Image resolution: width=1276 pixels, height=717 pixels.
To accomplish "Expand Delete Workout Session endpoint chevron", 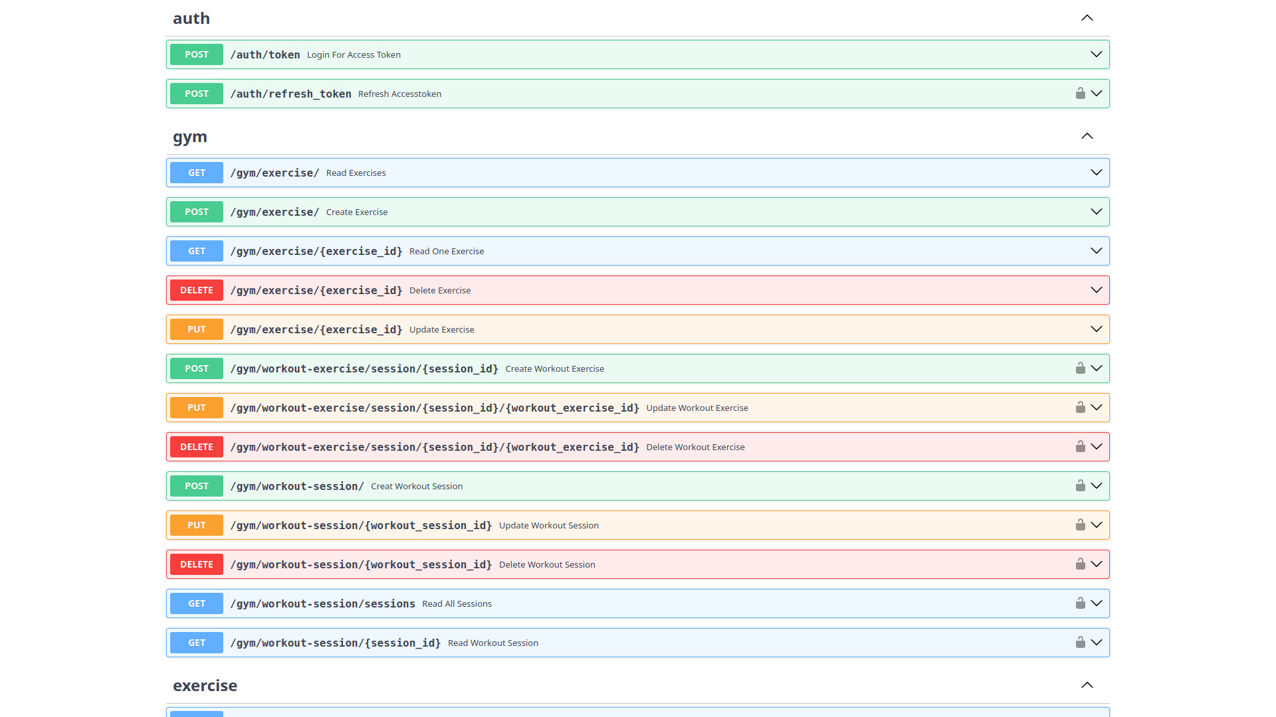I will 1097,564.
